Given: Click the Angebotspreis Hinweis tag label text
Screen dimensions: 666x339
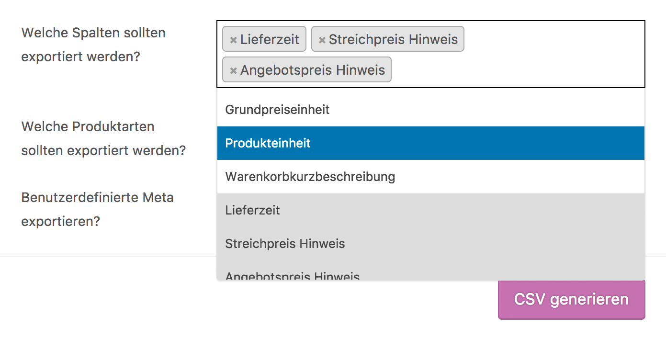Looking at the screenshot, I should [312, 70].
